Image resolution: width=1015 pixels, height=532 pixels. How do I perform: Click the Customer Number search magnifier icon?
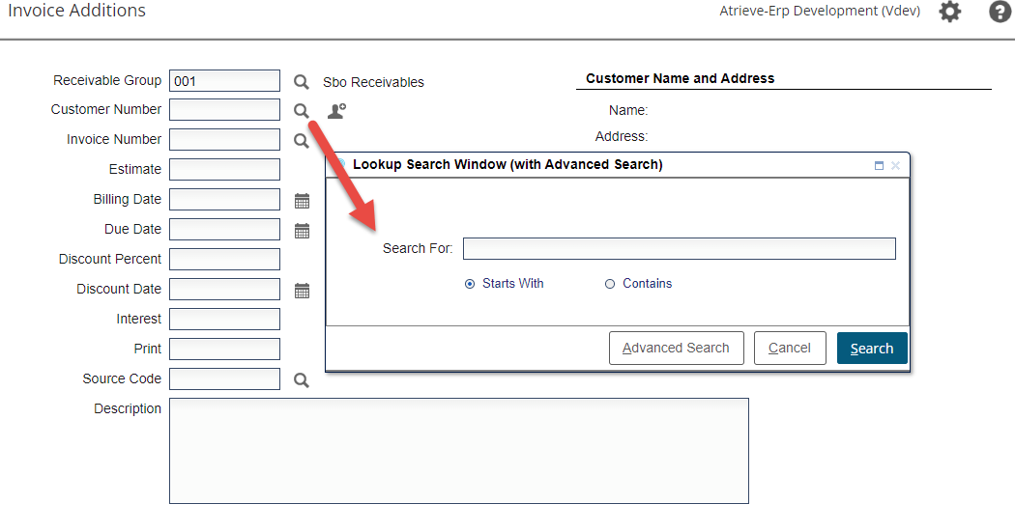click(x=302, y=111)
